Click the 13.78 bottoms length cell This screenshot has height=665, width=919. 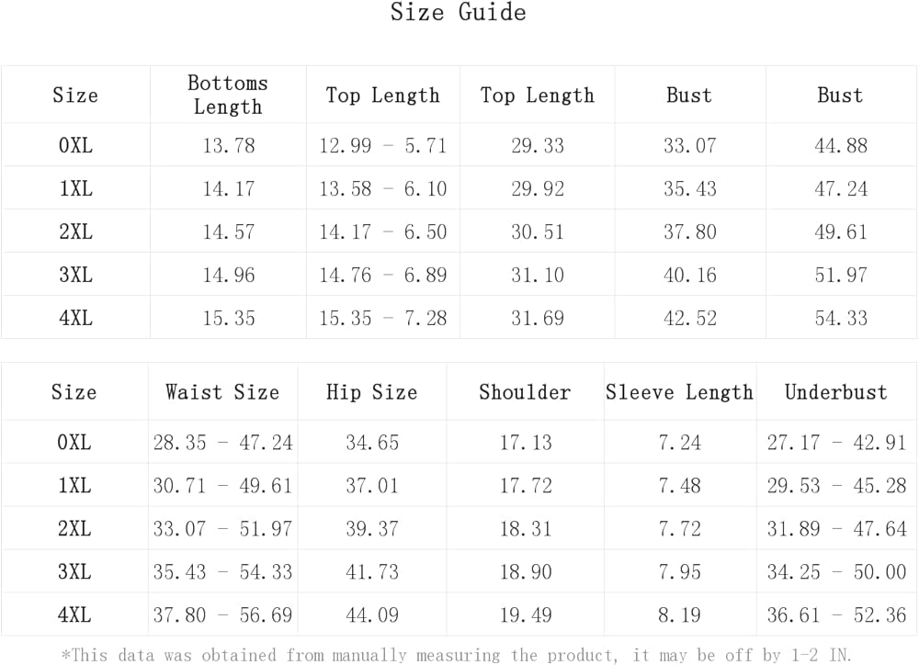click(x=229, y=145)
